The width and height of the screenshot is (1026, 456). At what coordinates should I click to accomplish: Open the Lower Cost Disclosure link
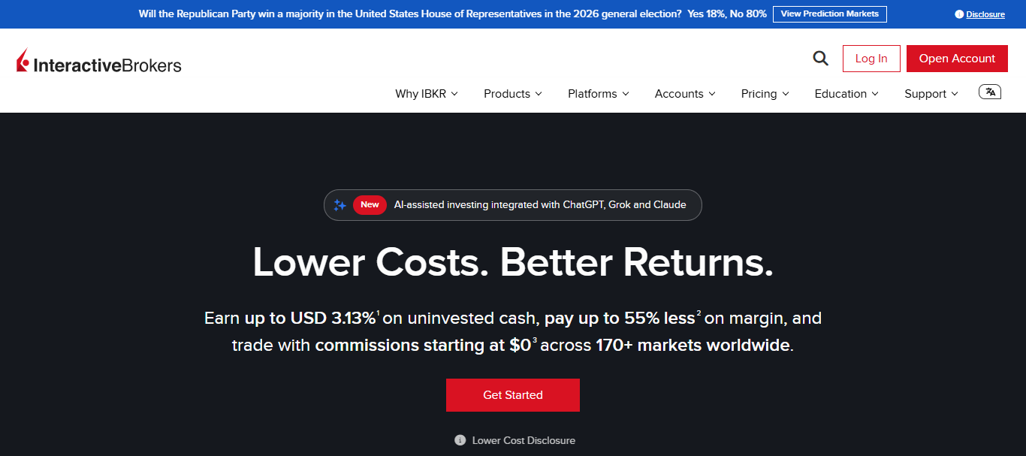(524, 440)
